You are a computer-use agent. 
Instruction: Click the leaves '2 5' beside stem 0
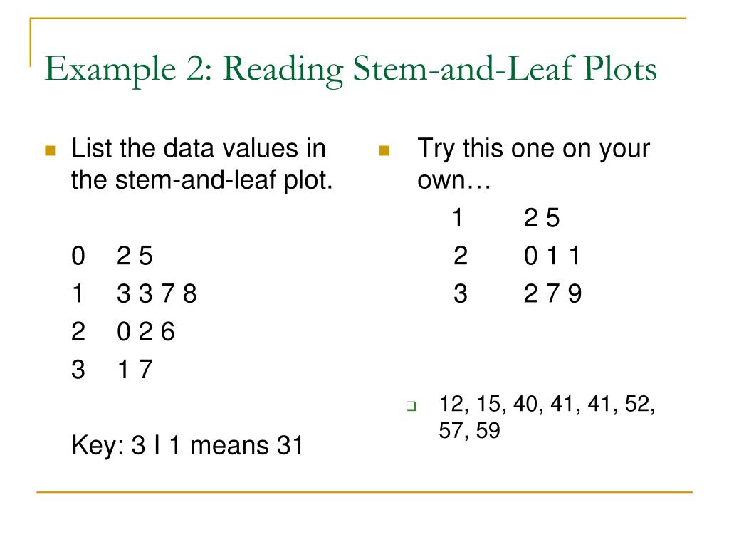click(x=135, y=256)
